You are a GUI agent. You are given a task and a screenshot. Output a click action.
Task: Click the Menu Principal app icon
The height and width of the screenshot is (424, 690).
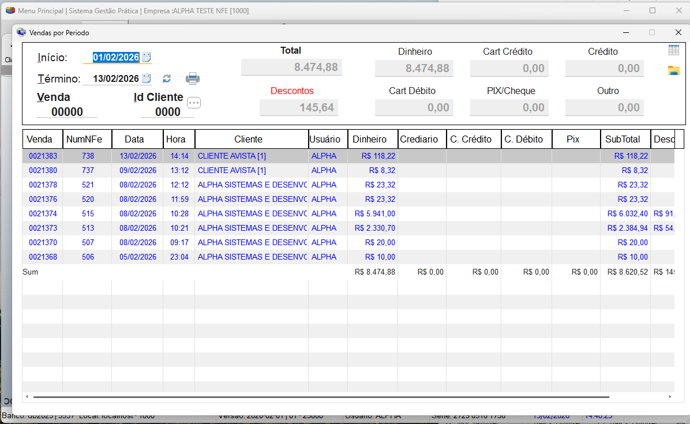(x=10, y=10)
